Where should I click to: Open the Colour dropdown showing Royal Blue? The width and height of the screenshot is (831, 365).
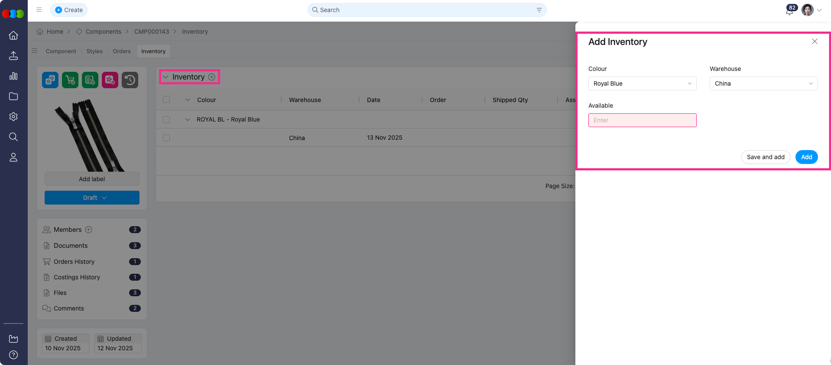642,83
